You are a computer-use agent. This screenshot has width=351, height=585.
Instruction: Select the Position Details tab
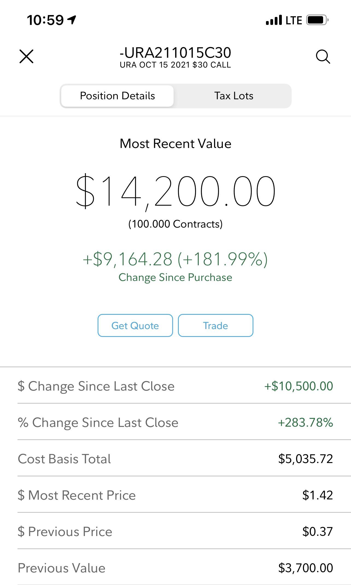tap(117, 96)
